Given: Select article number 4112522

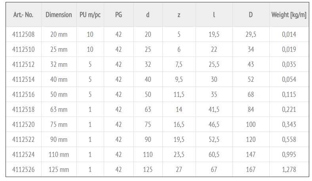Looking at the screenshot, I should (23, 140).
